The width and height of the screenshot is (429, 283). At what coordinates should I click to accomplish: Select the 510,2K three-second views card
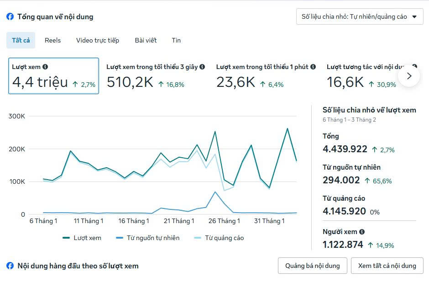(156, 76)
